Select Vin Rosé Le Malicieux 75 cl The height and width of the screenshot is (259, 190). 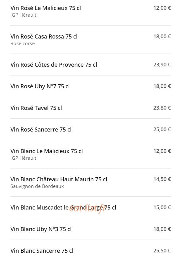[45, 8]
